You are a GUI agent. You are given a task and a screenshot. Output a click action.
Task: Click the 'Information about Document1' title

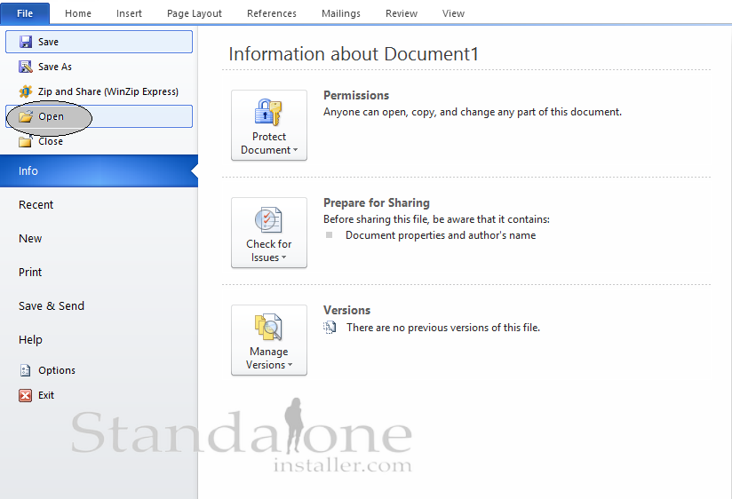coord(354,53)
